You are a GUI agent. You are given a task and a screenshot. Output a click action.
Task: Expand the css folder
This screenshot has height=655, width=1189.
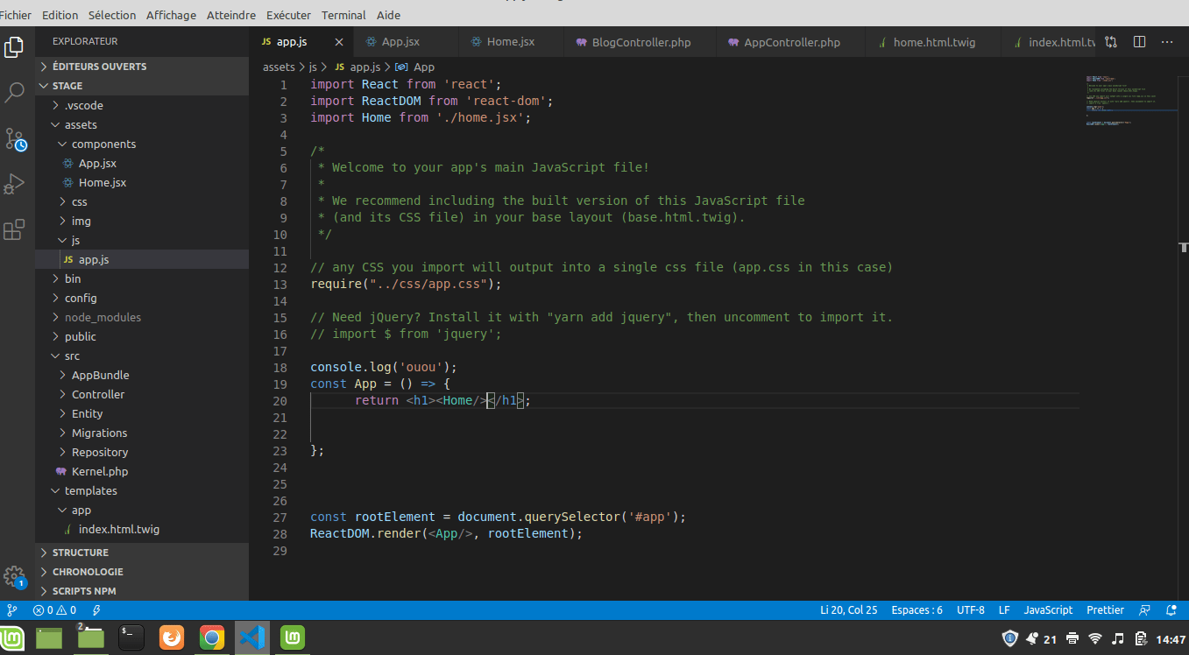pyautogui.click(x=142, y=201)
